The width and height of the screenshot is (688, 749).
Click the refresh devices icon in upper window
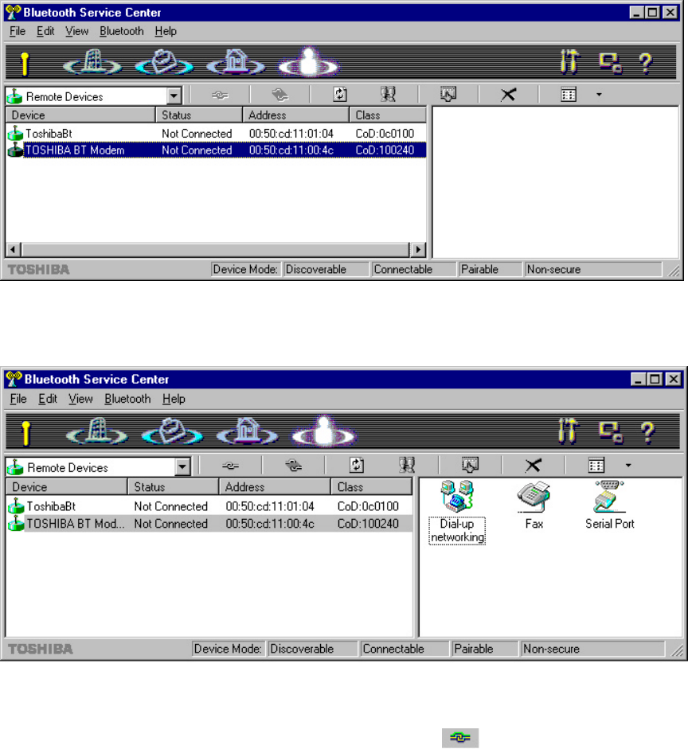tap(340, 94)
